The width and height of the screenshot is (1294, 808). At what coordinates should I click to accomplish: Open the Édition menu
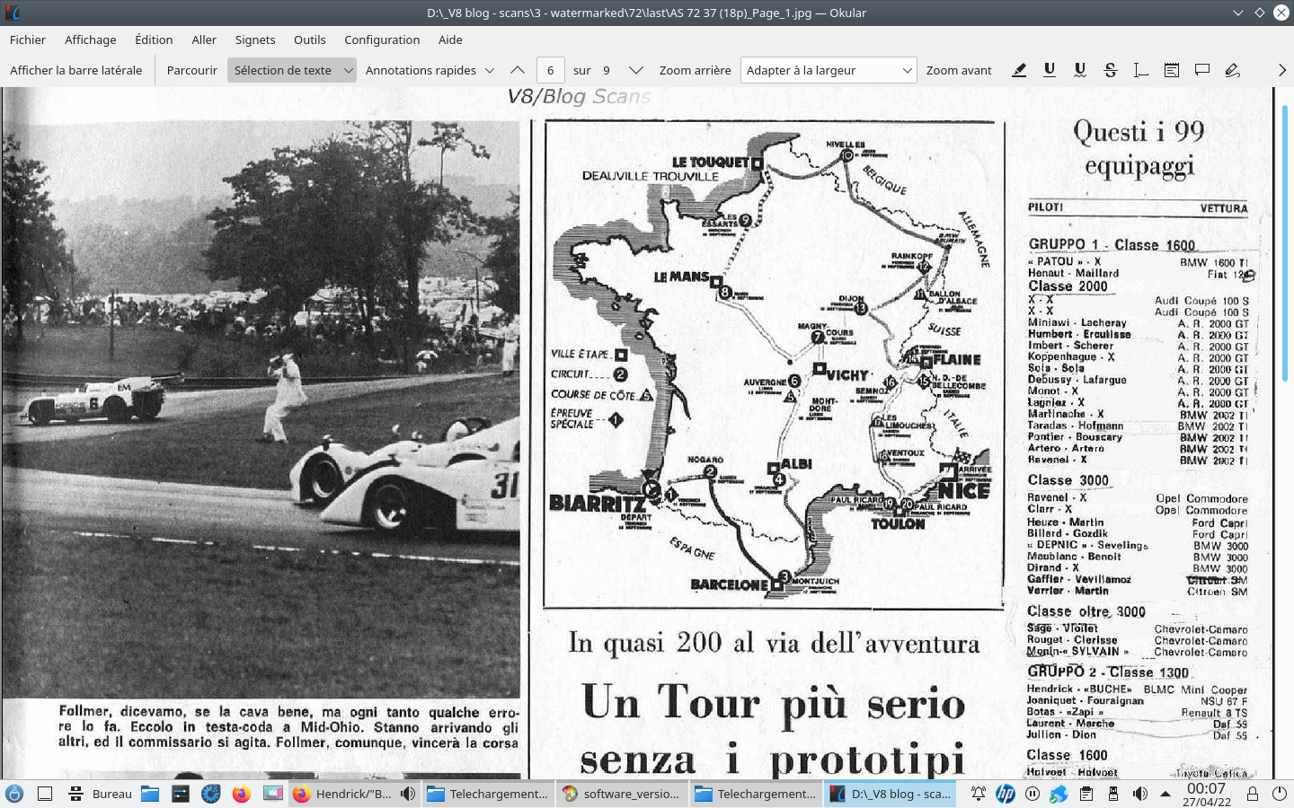click(x=154, y=40)
